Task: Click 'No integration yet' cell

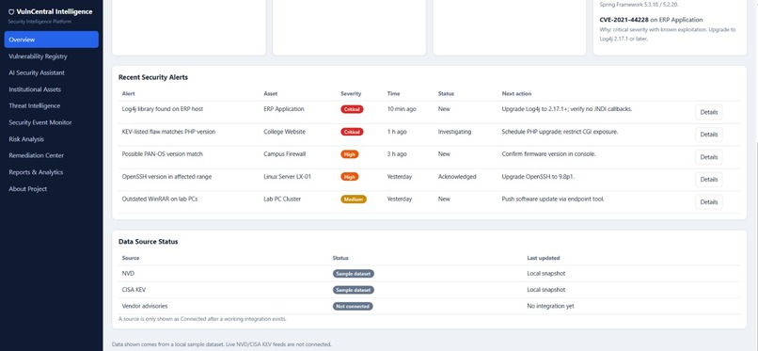Action: click(x=550, y=306)
